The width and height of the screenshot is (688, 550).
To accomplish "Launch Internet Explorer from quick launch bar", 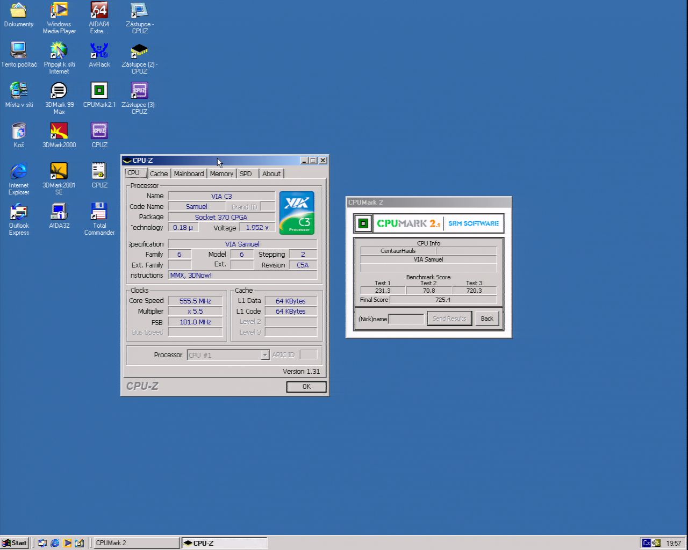I will pos(55,543).
